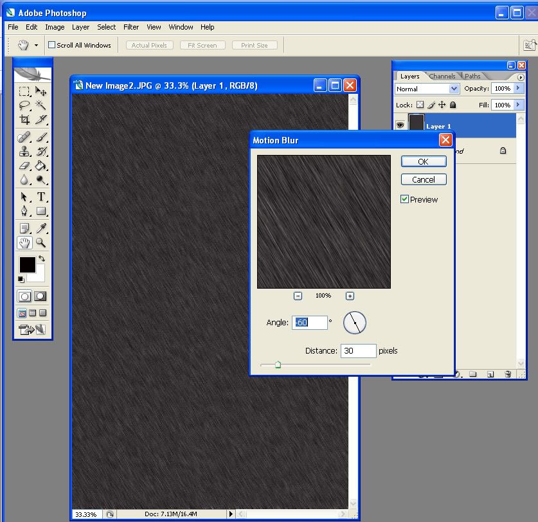
Task: Select the Zoom magnifier tool
Action: coord(41,243)
